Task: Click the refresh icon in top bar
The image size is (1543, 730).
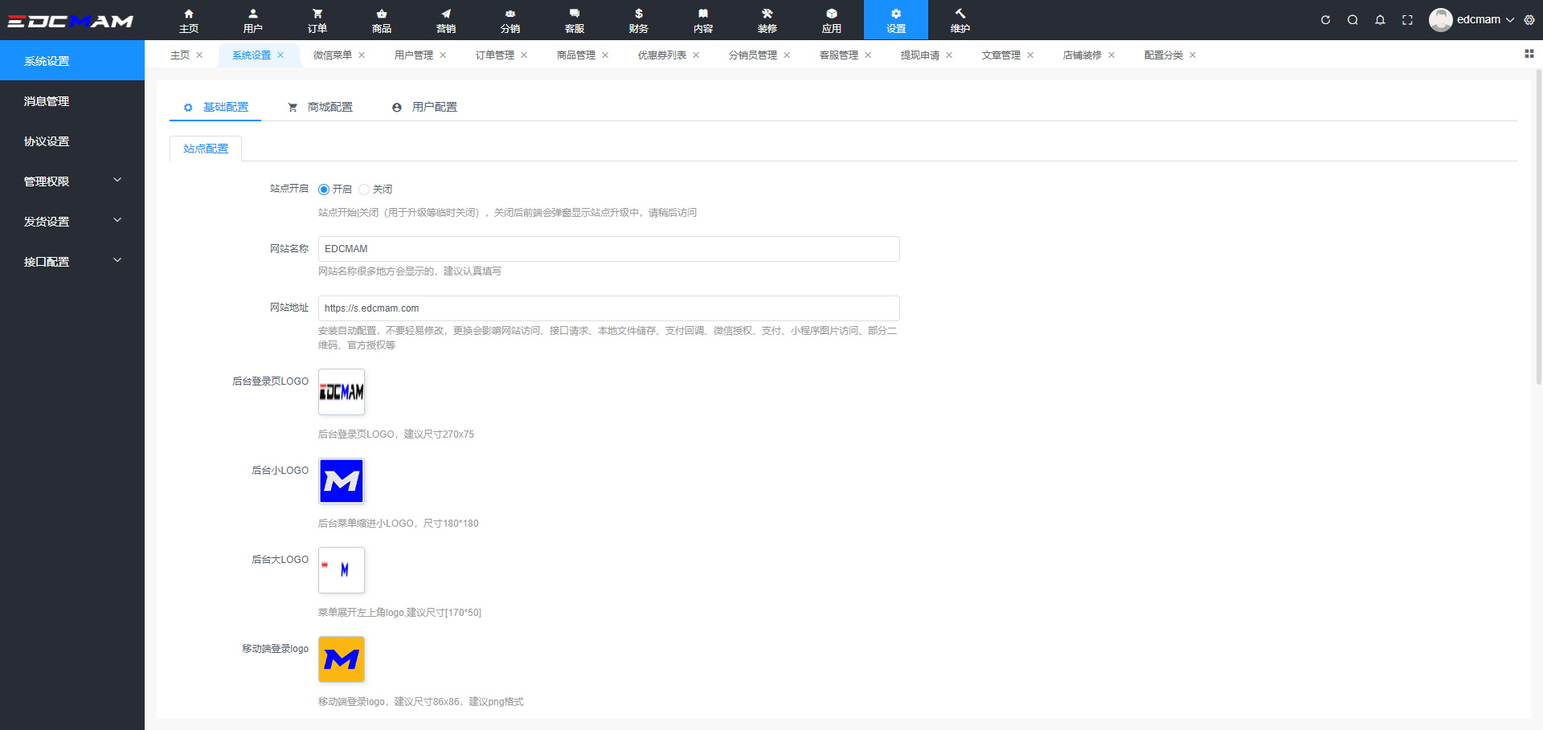Action: coord(1325,20)
